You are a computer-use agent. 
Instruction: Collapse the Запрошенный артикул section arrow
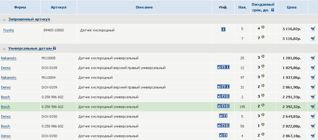[4, 19]
